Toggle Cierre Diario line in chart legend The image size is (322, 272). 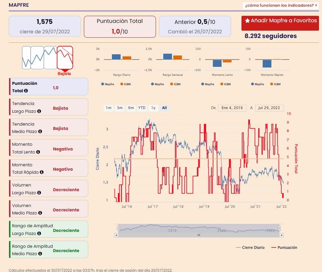(250, 247)
